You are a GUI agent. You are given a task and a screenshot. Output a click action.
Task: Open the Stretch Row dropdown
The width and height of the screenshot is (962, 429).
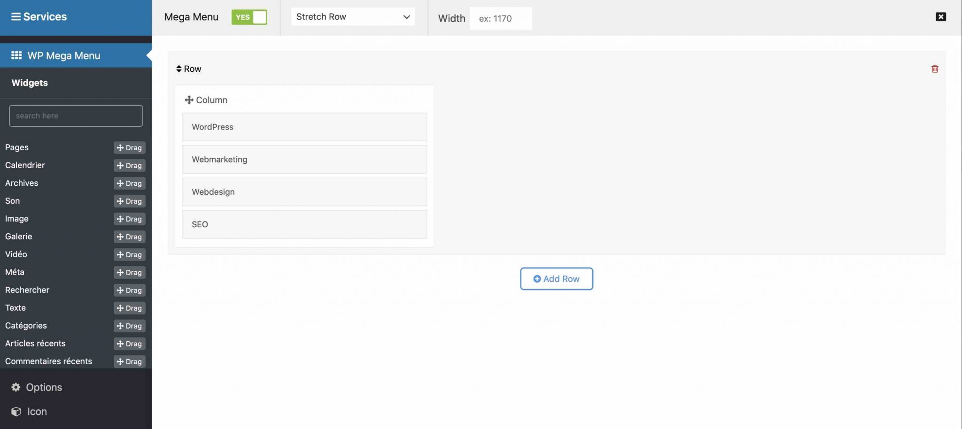point(353,16)
